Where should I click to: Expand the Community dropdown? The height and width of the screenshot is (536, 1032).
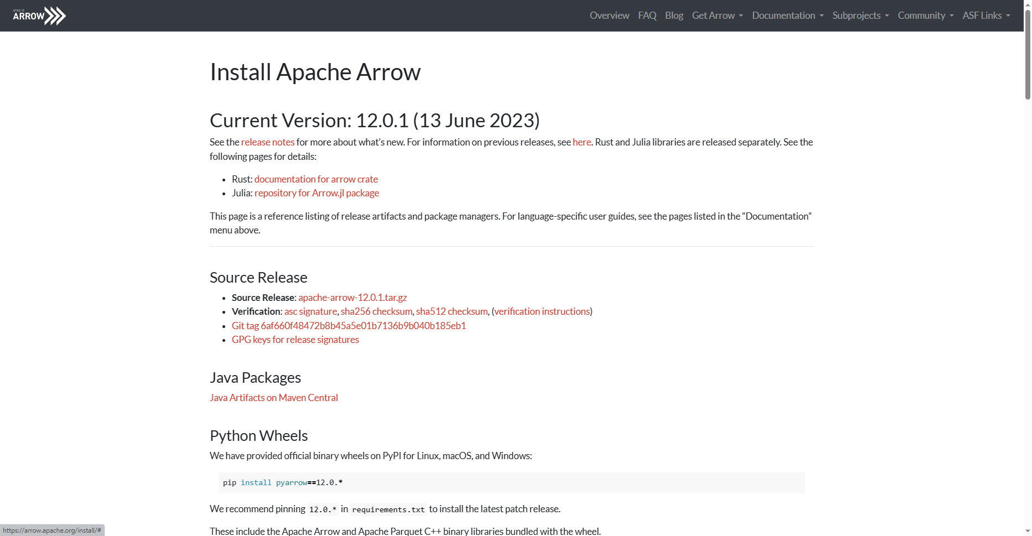click(925, 15)
